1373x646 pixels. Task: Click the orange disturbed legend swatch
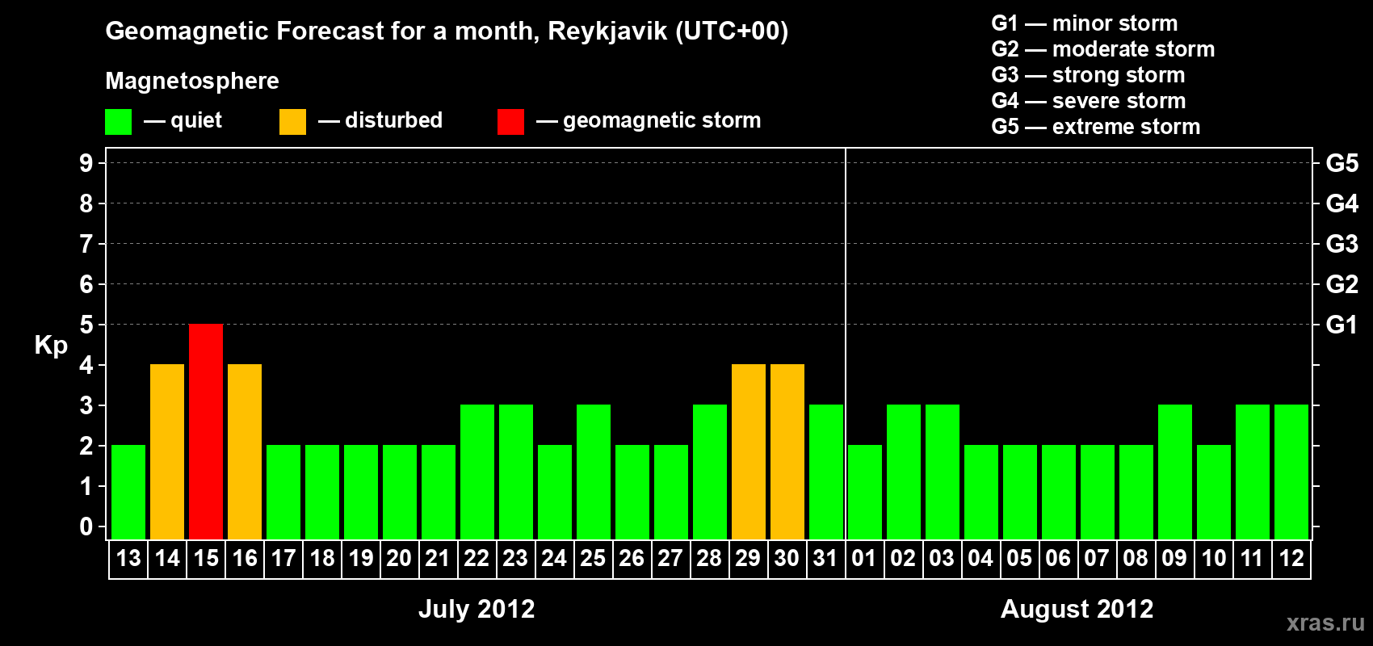292,122
